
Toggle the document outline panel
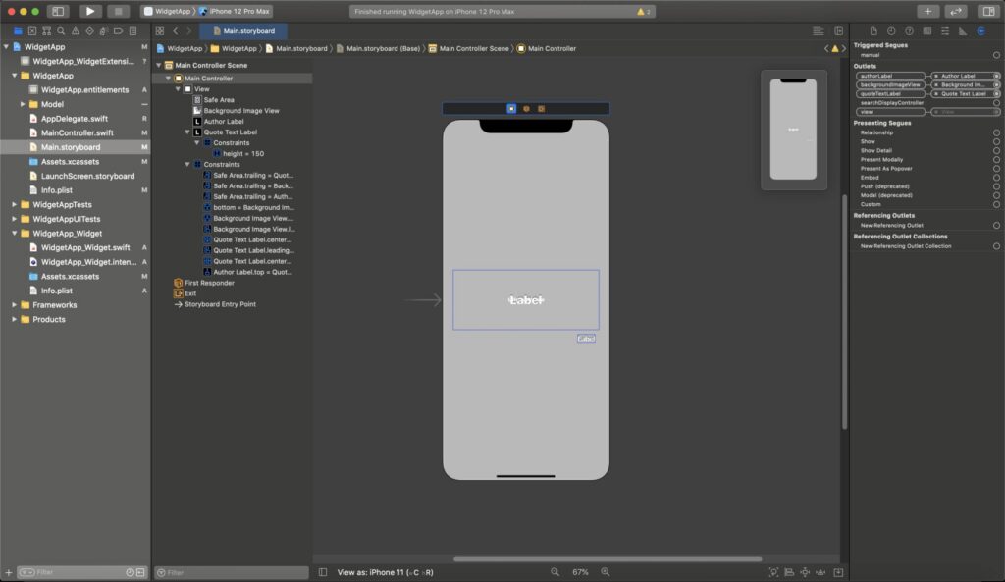pyautogui.click(x=323, y=572)
